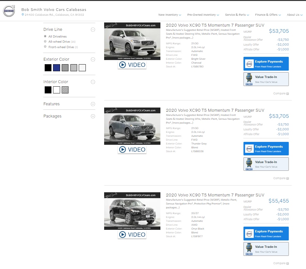
Task: Pick the light silver exterior color swatch
Action: click(74, 68)
